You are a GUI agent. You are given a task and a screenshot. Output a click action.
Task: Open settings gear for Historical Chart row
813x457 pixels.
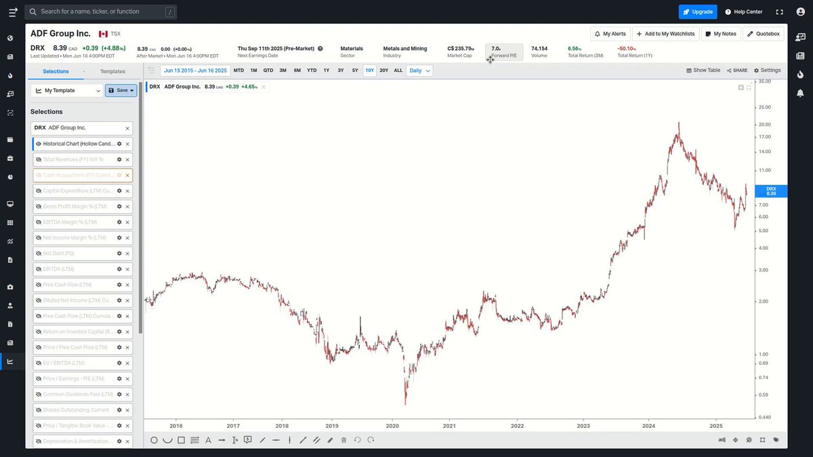tap(119, 144)
